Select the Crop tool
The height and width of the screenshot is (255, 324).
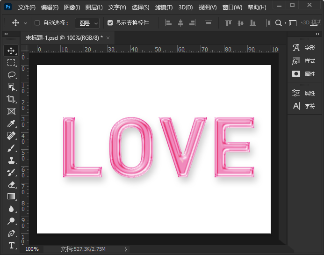pyautogui.click(x=11, y=99)
